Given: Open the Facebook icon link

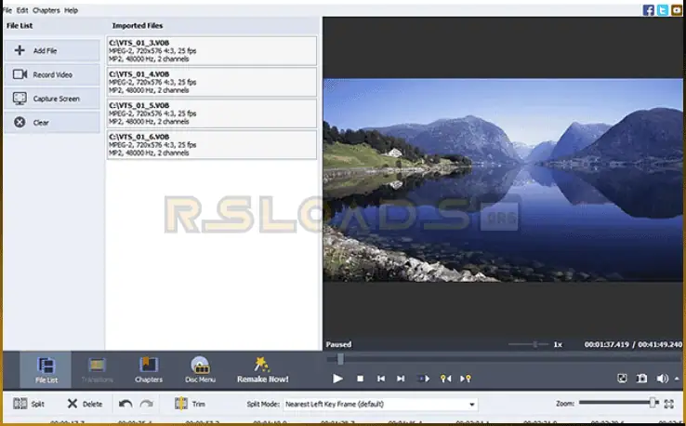Looking at the screenshot, I should click(x=648, y=9).
